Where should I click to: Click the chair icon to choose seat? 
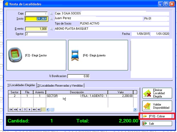(75, 55)
